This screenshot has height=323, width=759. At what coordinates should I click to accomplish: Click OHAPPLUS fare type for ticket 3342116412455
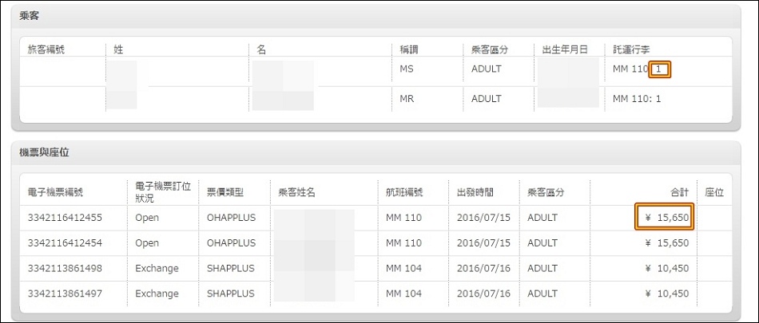pos(231,218)
